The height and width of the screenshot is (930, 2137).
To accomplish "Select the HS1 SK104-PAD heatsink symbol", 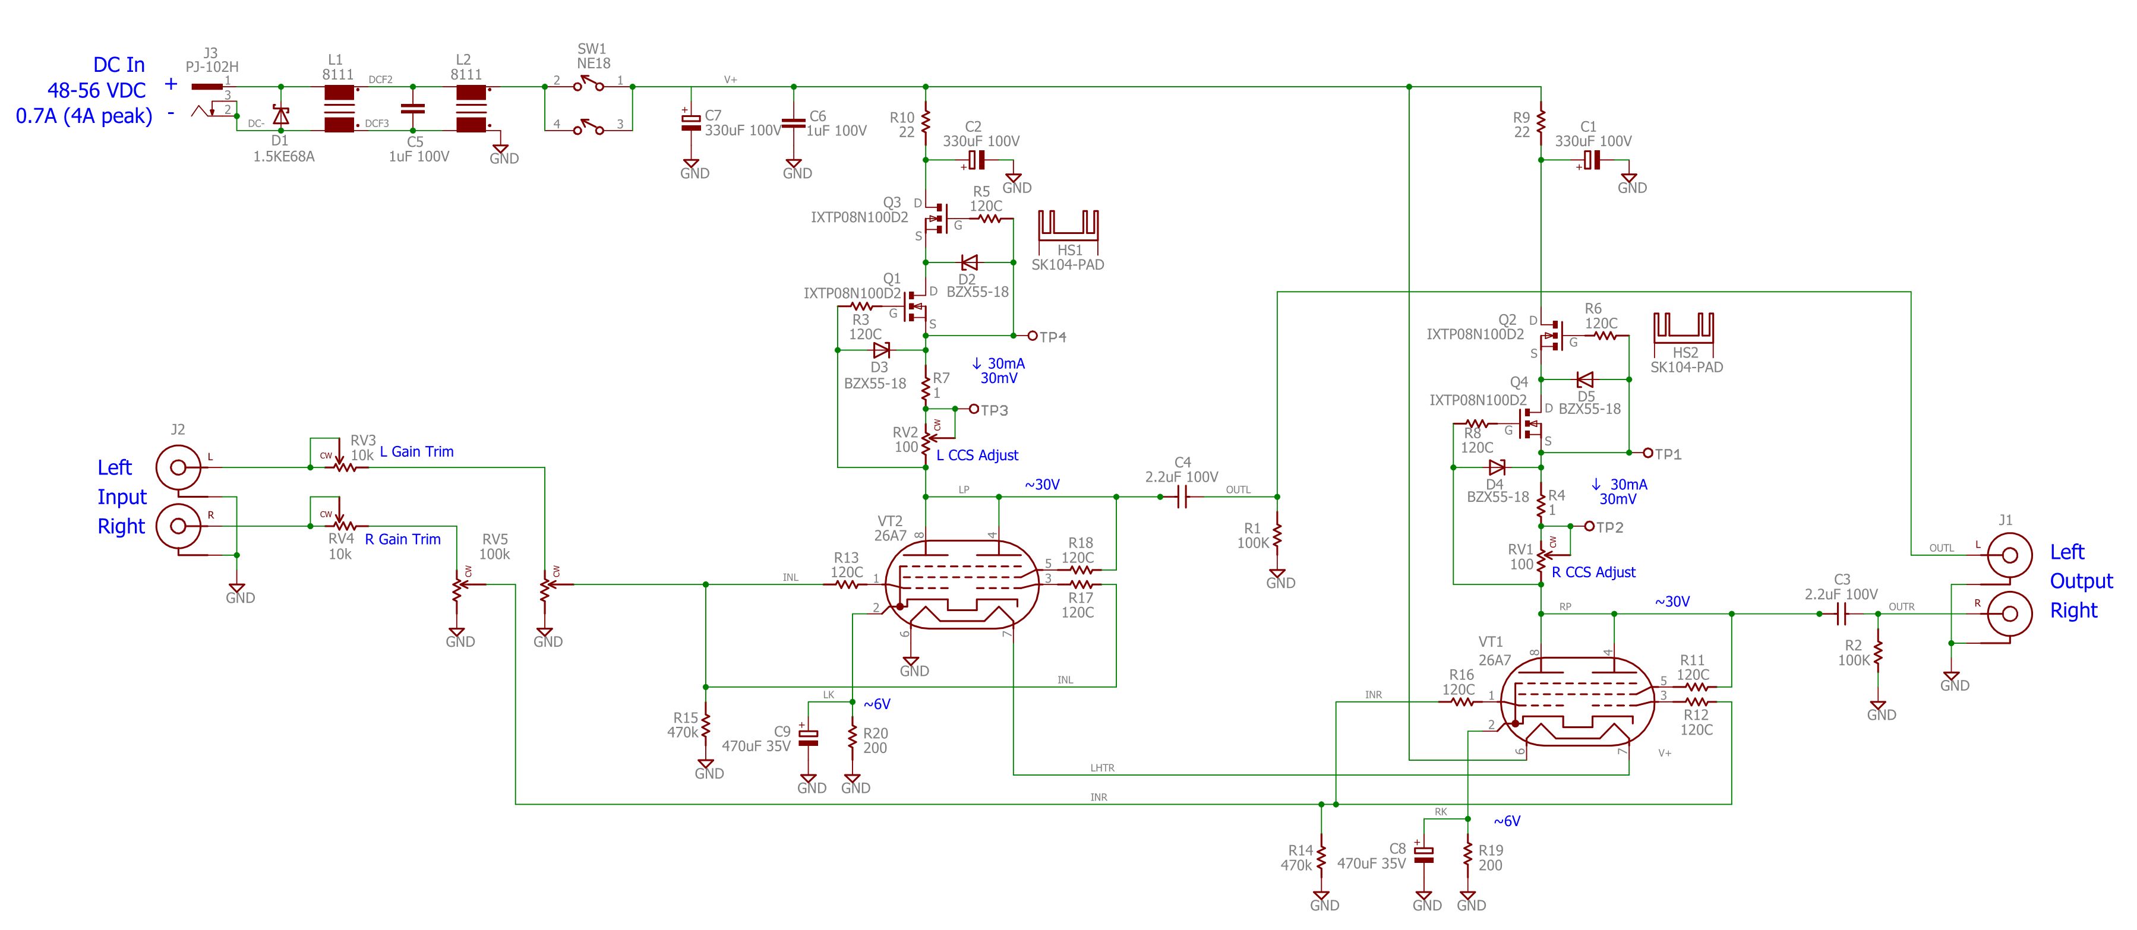I will [1068, 232].
